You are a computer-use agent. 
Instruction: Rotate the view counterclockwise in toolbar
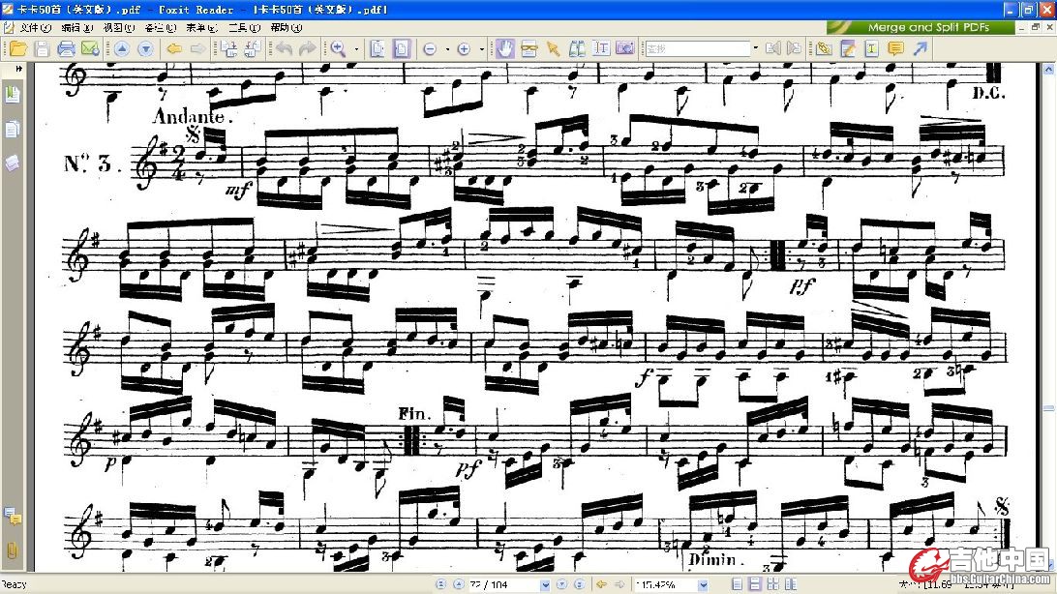228,48
